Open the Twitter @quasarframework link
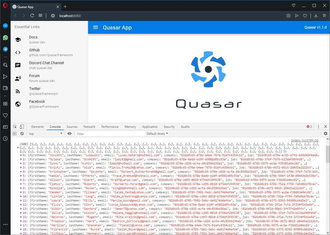The height and width of the screenshot is (235, 330). [49, 91]
